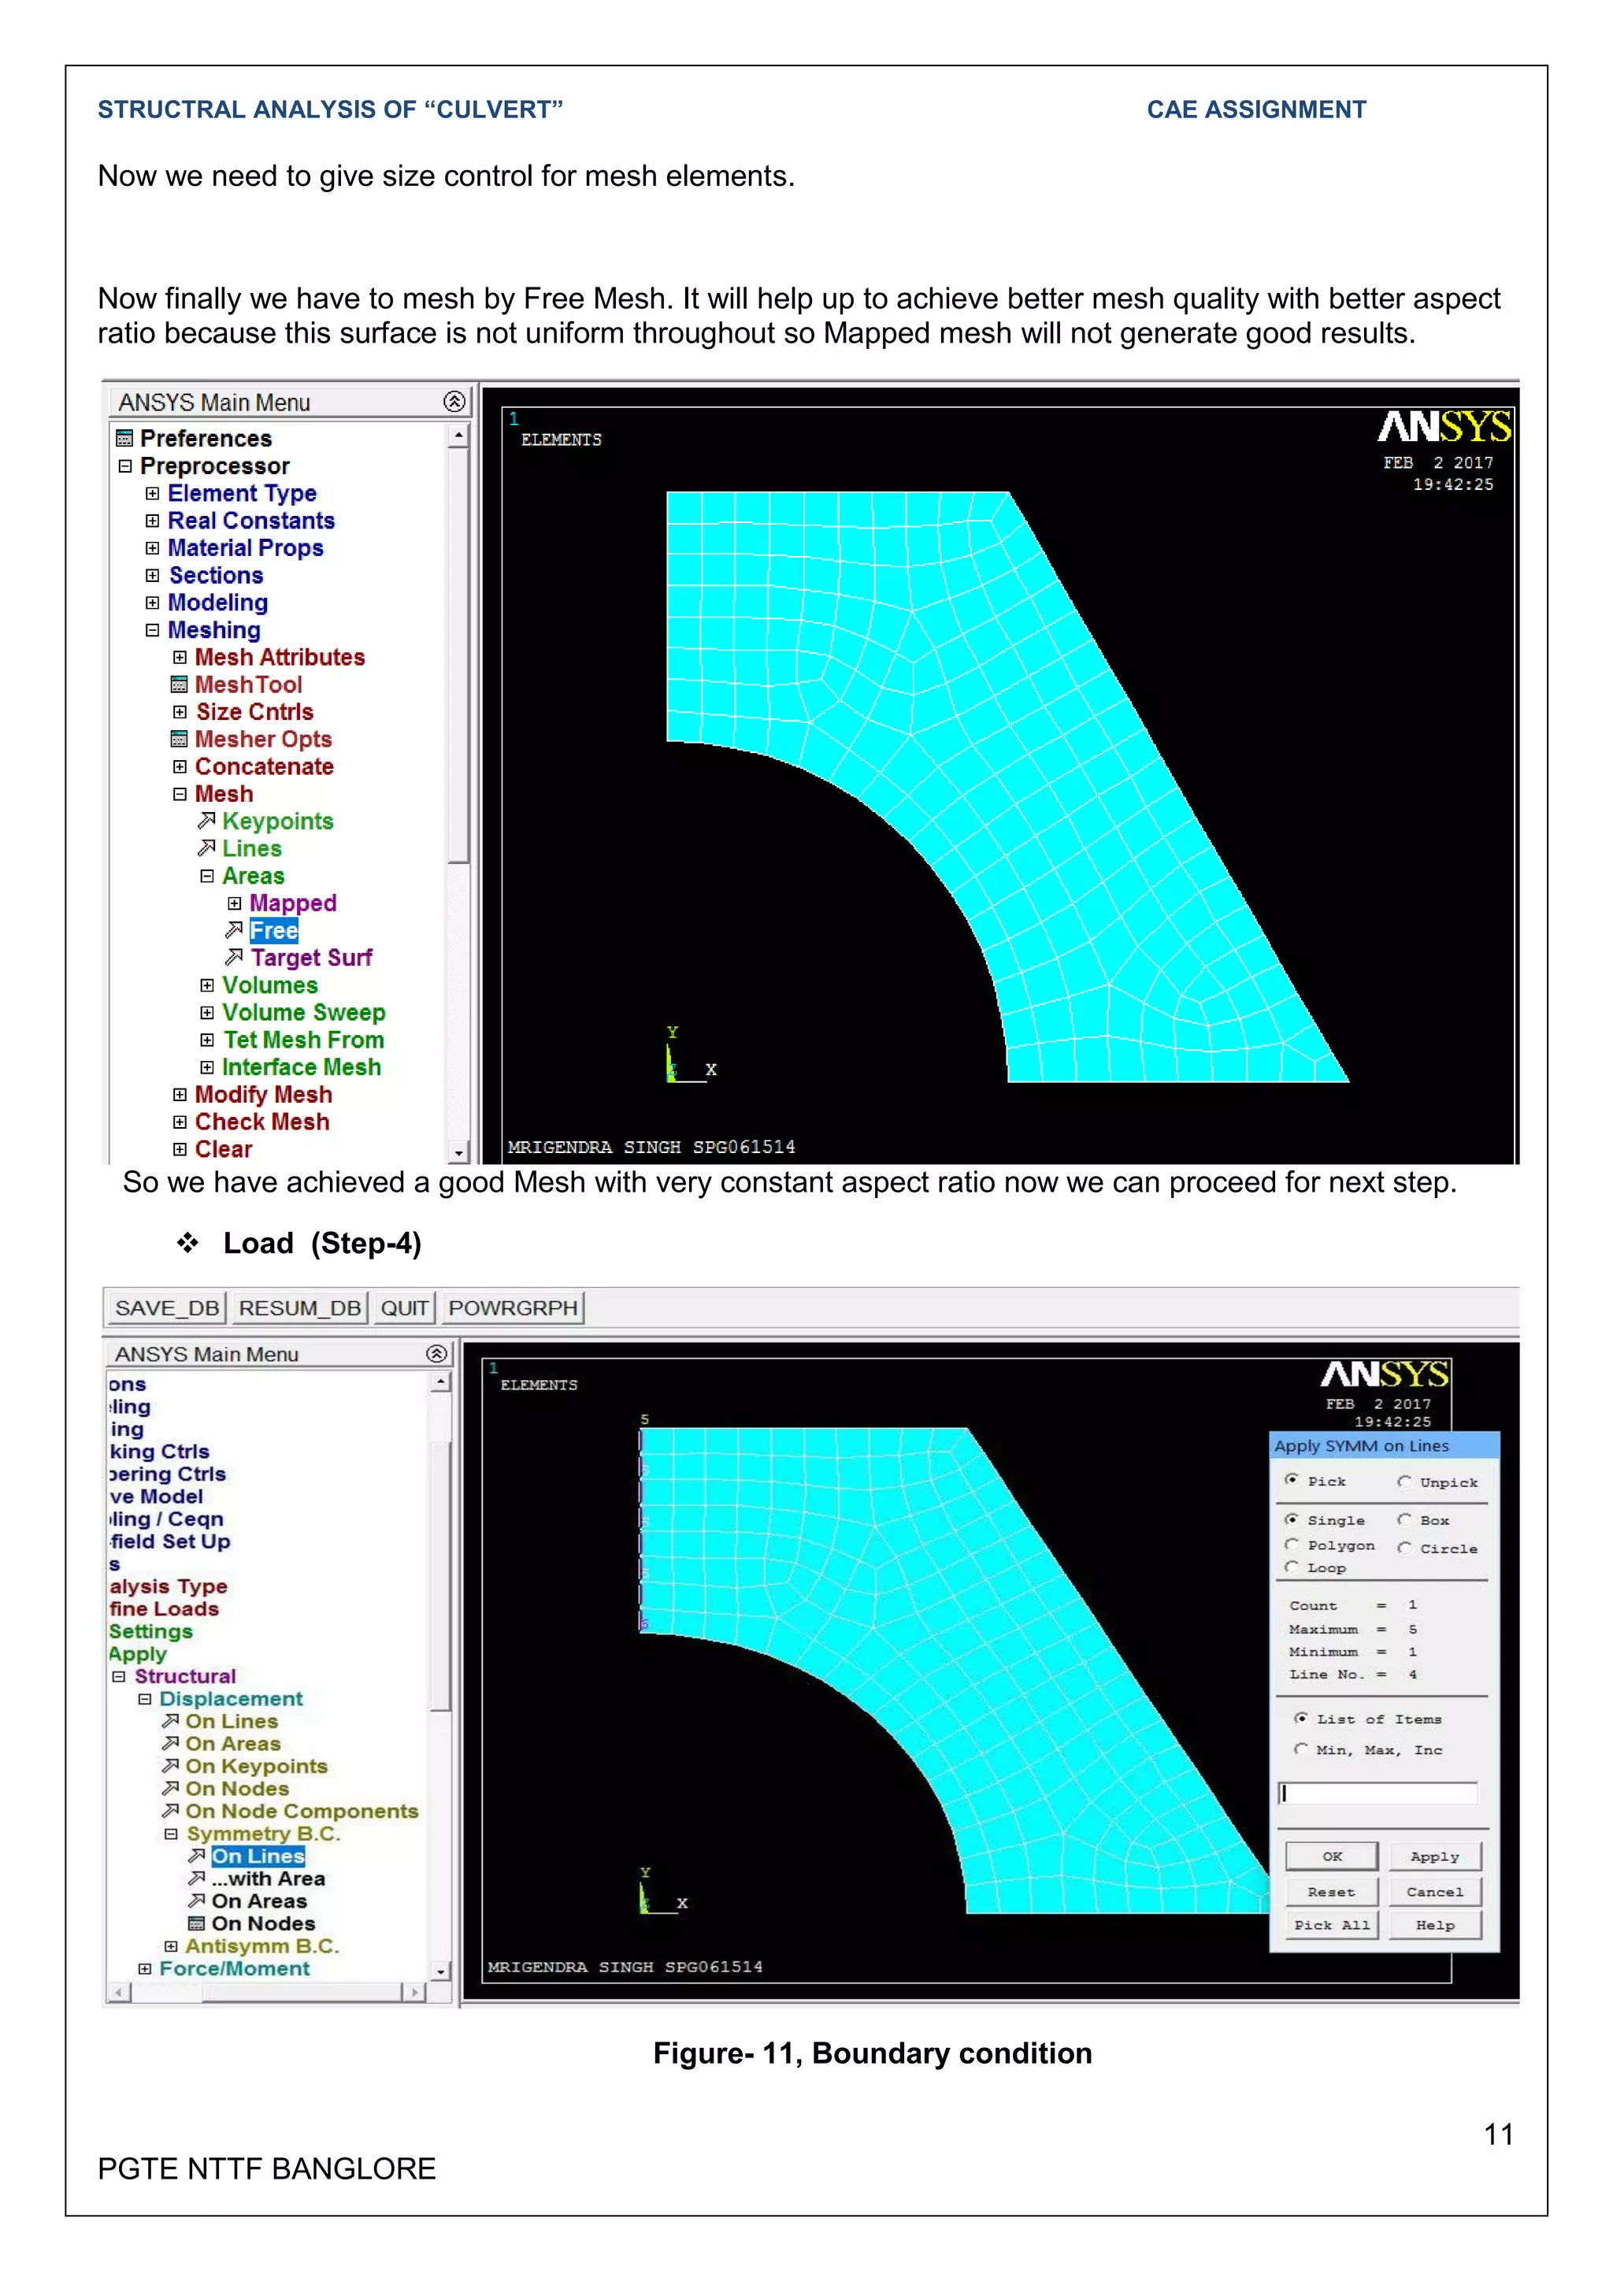The image size is (1613, 2281).
Task: Select Min, Max, Inc option
Action: pyautogui.click(x=1300, y=1749)
